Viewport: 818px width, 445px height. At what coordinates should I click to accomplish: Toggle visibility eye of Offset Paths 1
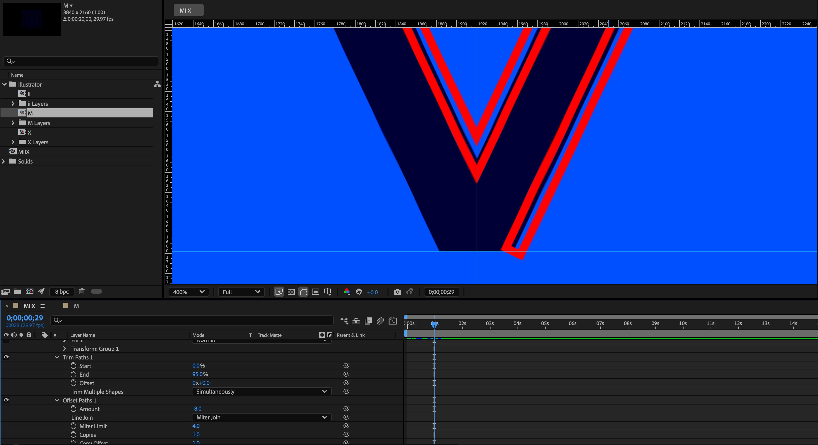point(6,400)
